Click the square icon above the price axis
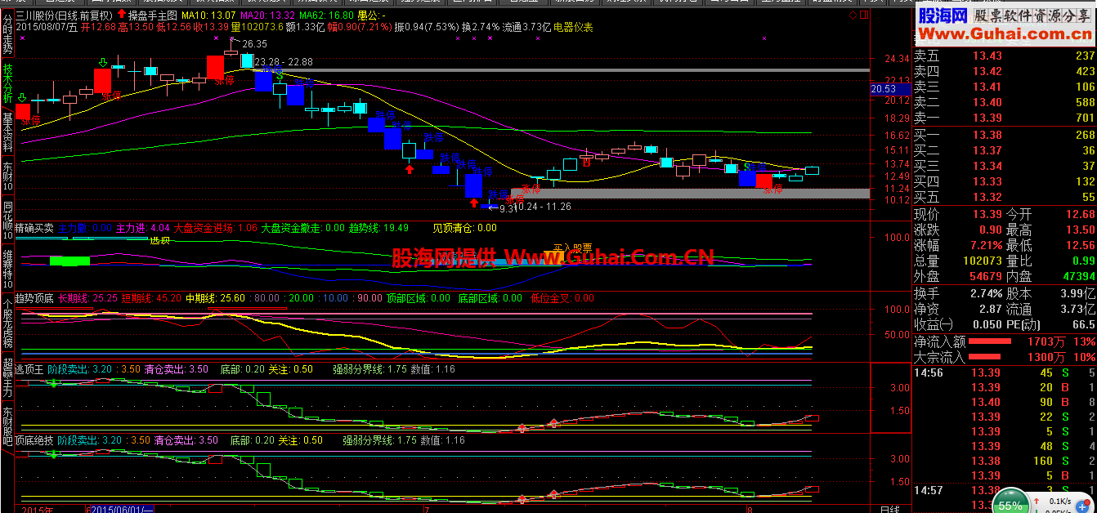The width and height of the screenshot is (1097, 513). click(x=865, y=16)
